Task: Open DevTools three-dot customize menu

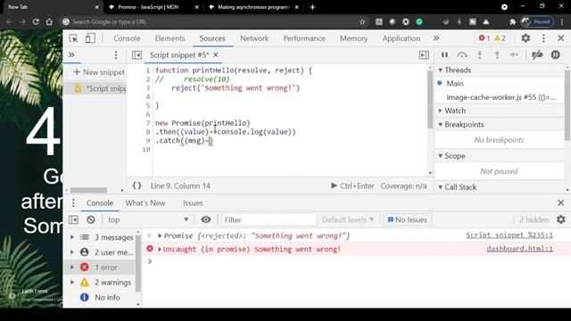Action: (543, 38)
